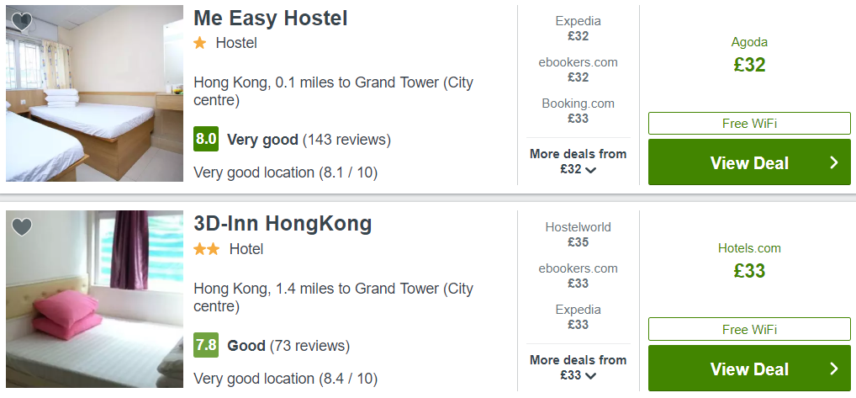Click the 8.0 rating score badge
Viewport: 856px width, 398px height.
coord(206,139)
